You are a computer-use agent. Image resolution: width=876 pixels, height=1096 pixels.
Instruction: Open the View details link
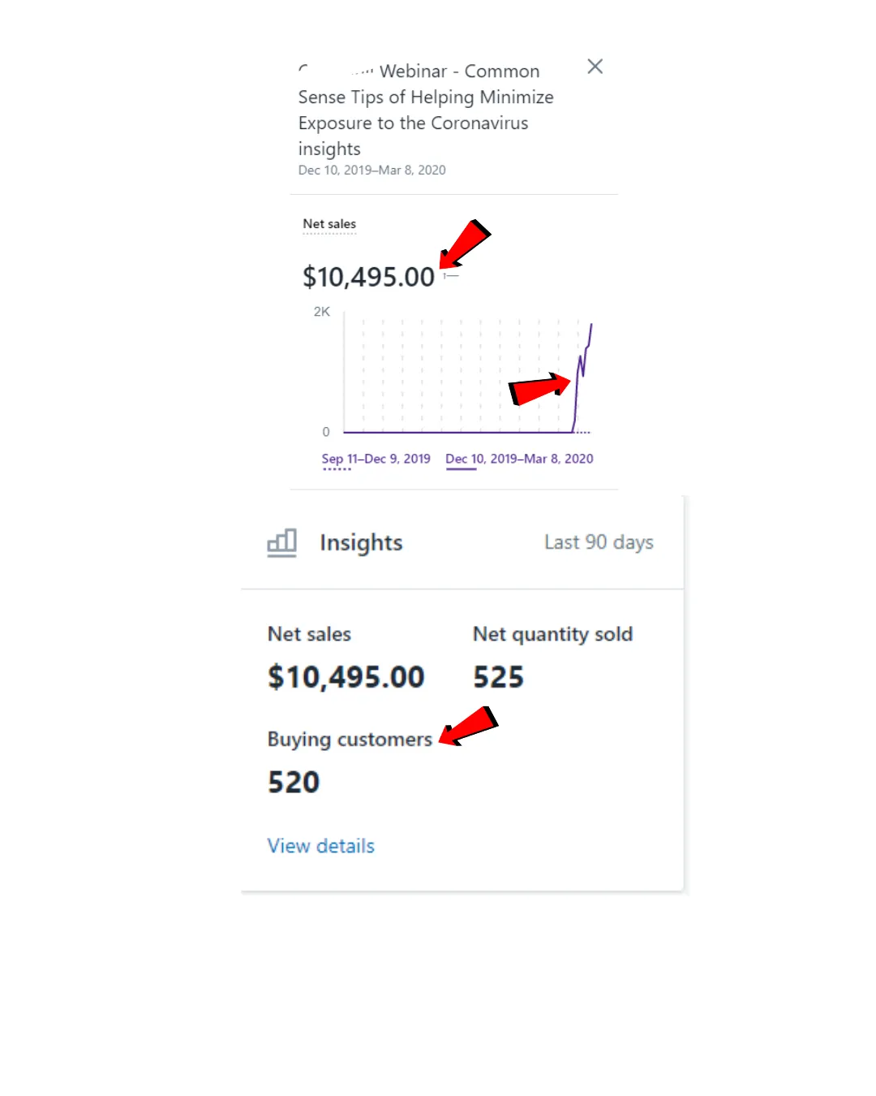click(x=321, y=846)
